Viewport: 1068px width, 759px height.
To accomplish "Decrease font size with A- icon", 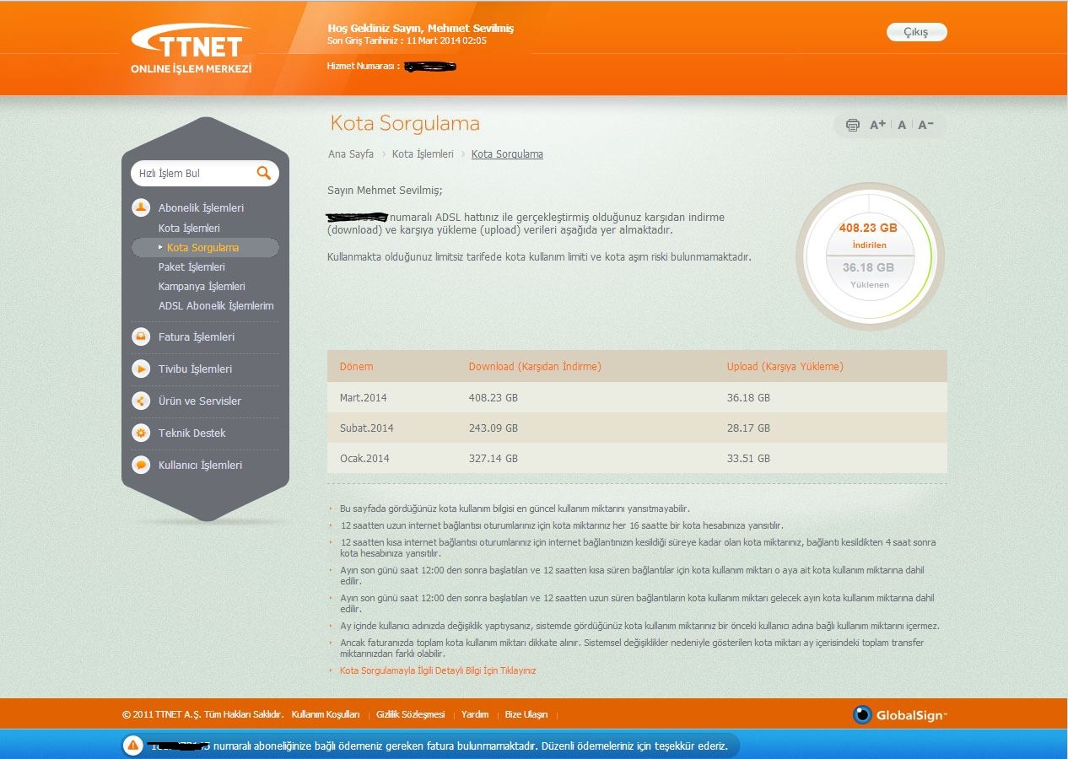I will 925,125.
